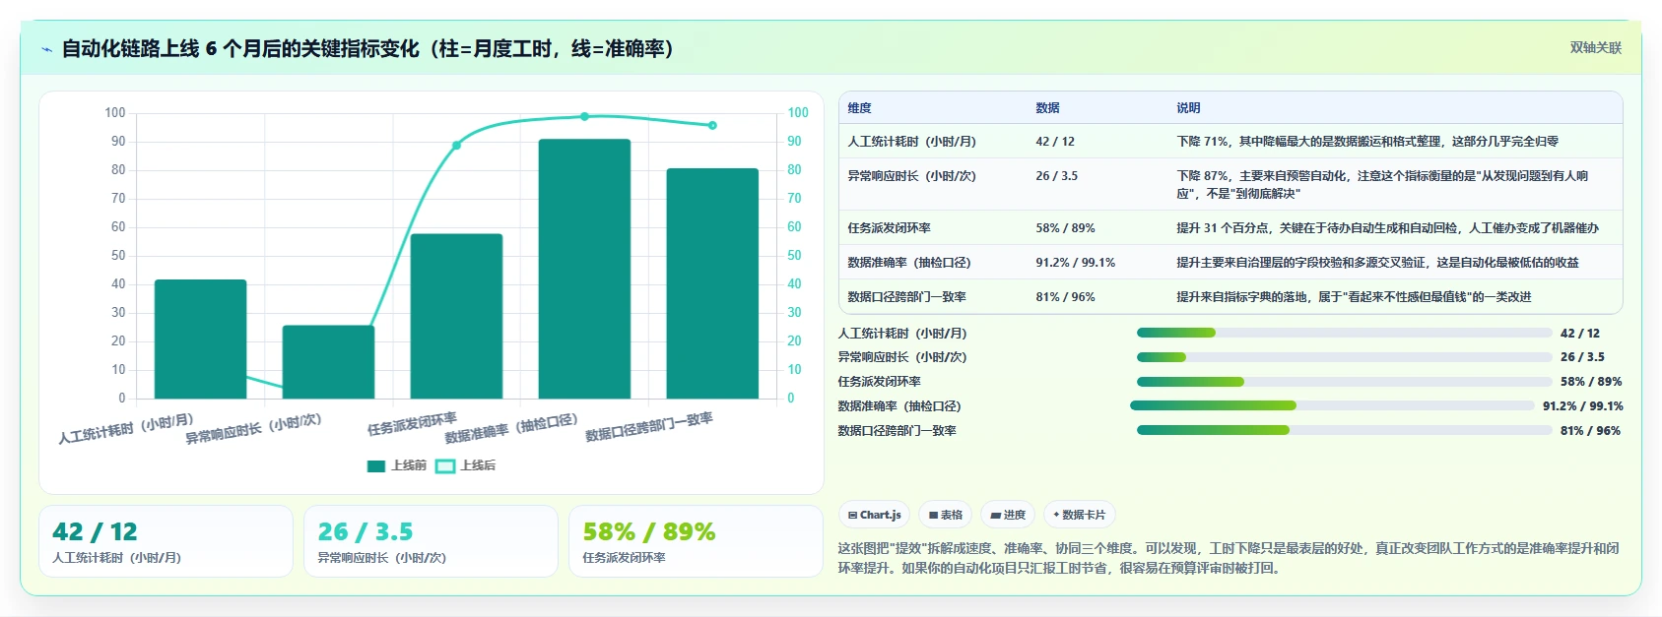This screenshot has height=617, width=1662.
Task: Click table cell 人工统计耗时（小时/月）
Action: [912, 142]
